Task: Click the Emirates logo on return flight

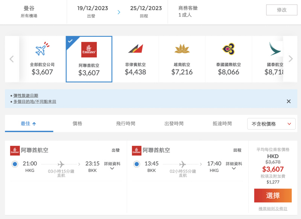Action: 137,151
